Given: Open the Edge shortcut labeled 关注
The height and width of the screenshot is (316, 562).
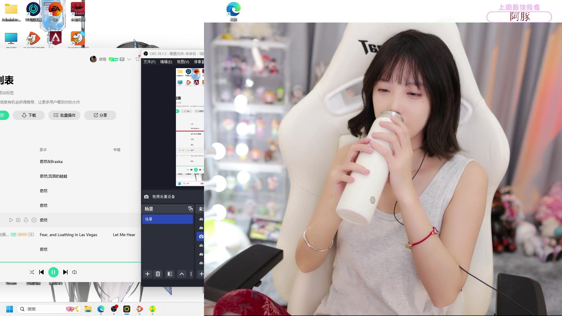Looking at the screenshot, I should coord(234,12).
